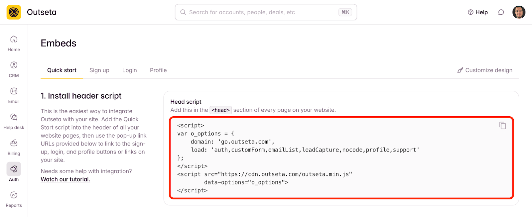
Task: Open the CRM sidebar item
Action: coord(14,69)
